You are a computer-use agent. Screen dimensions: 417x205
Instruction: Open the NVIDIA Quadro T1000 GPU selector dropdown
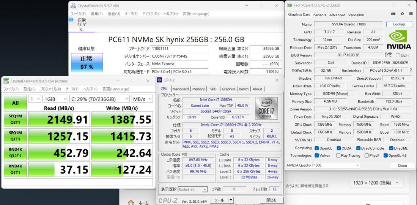[x=323, y=165]
